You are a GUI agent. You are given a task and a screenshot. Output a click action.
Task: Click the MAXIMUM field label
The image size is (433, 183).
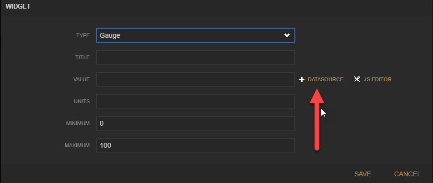tap(77, 146)
